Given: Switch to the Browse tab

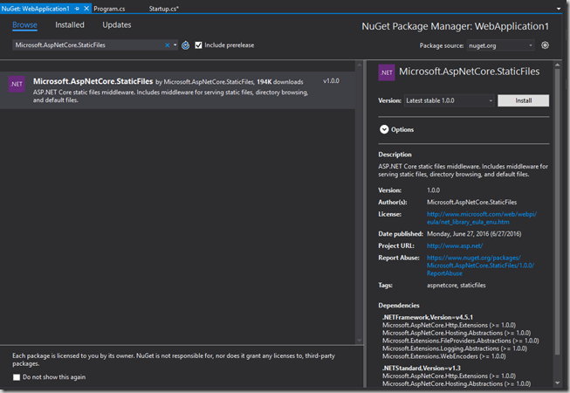Looking at the screenshot, I should pos(24,24).
